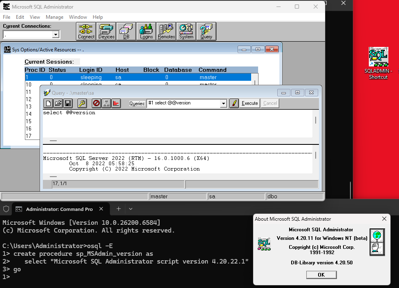399x288 pixels.
Task: Click the Database column header
Action: 178,70
